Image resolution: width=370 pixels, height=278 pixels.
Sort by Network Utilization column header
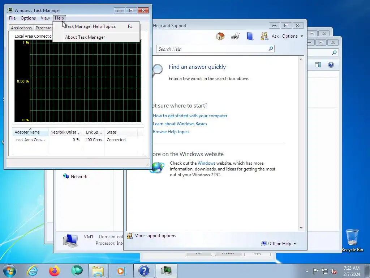[66, 132]
